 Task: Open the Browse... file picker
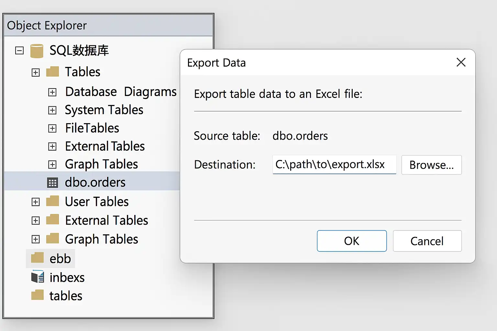(x=431, y=165)
